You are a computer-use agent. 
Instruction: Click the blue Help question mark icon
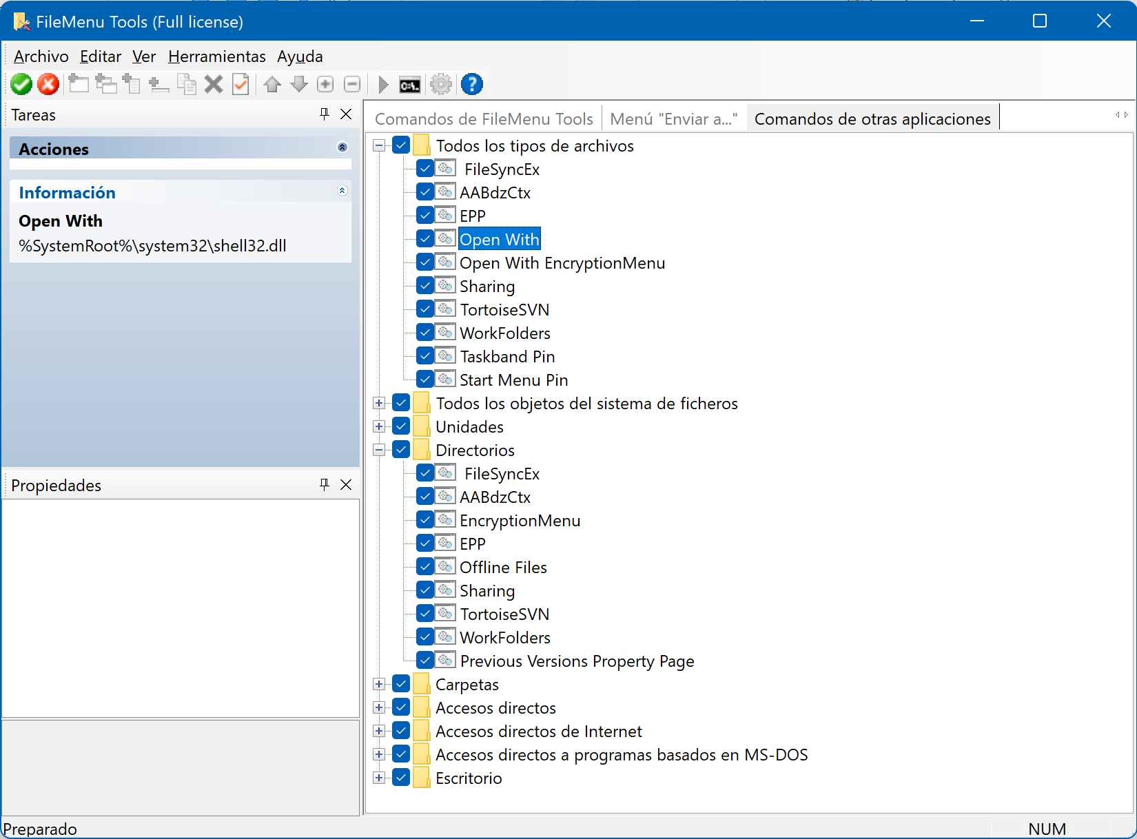pos(472,85)
